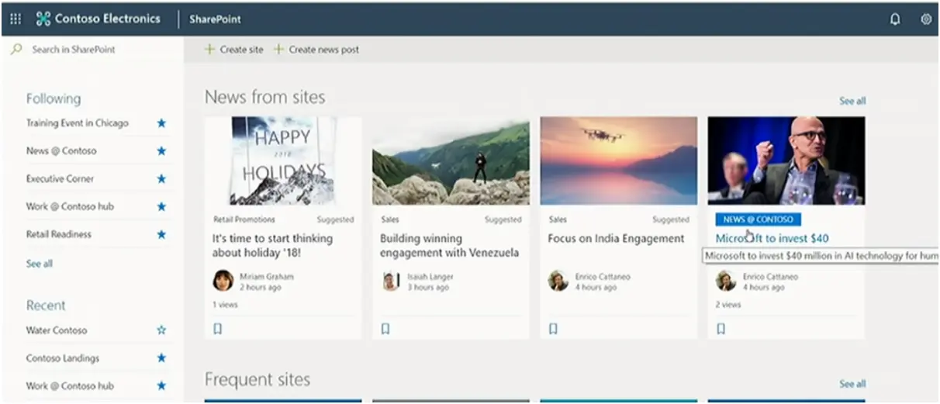Screen dimensions: 940x404
Task: Open See all for News from sites
Action: (x=852, y=101)
